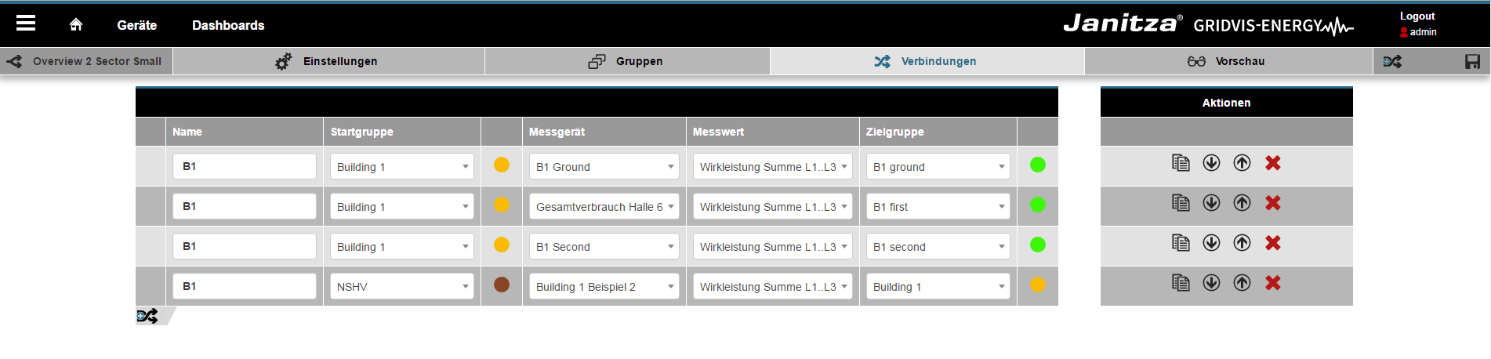The width and height of the screenshot is (1491, 359).
Task: Click the Name field of first row
Action: pyautogui.click(x=245, y=166)
